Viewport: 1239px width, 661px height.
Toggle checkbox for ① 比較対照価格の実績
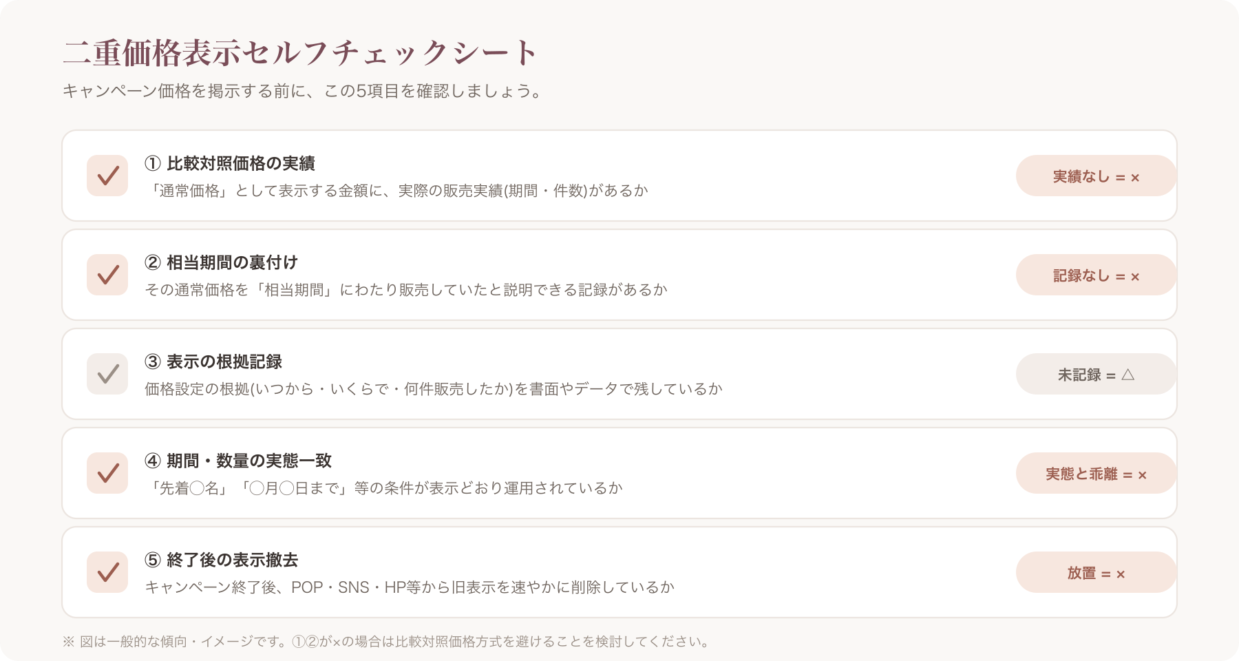point(107,176)
